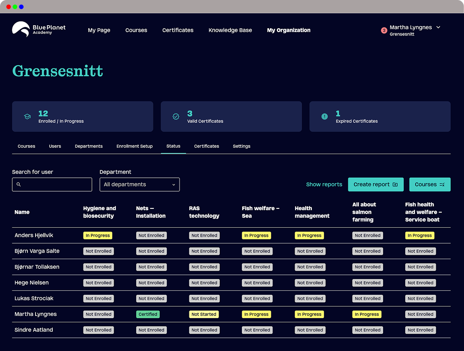Expand the Martha Lyngnes account menu chevron

pos(438,27)
